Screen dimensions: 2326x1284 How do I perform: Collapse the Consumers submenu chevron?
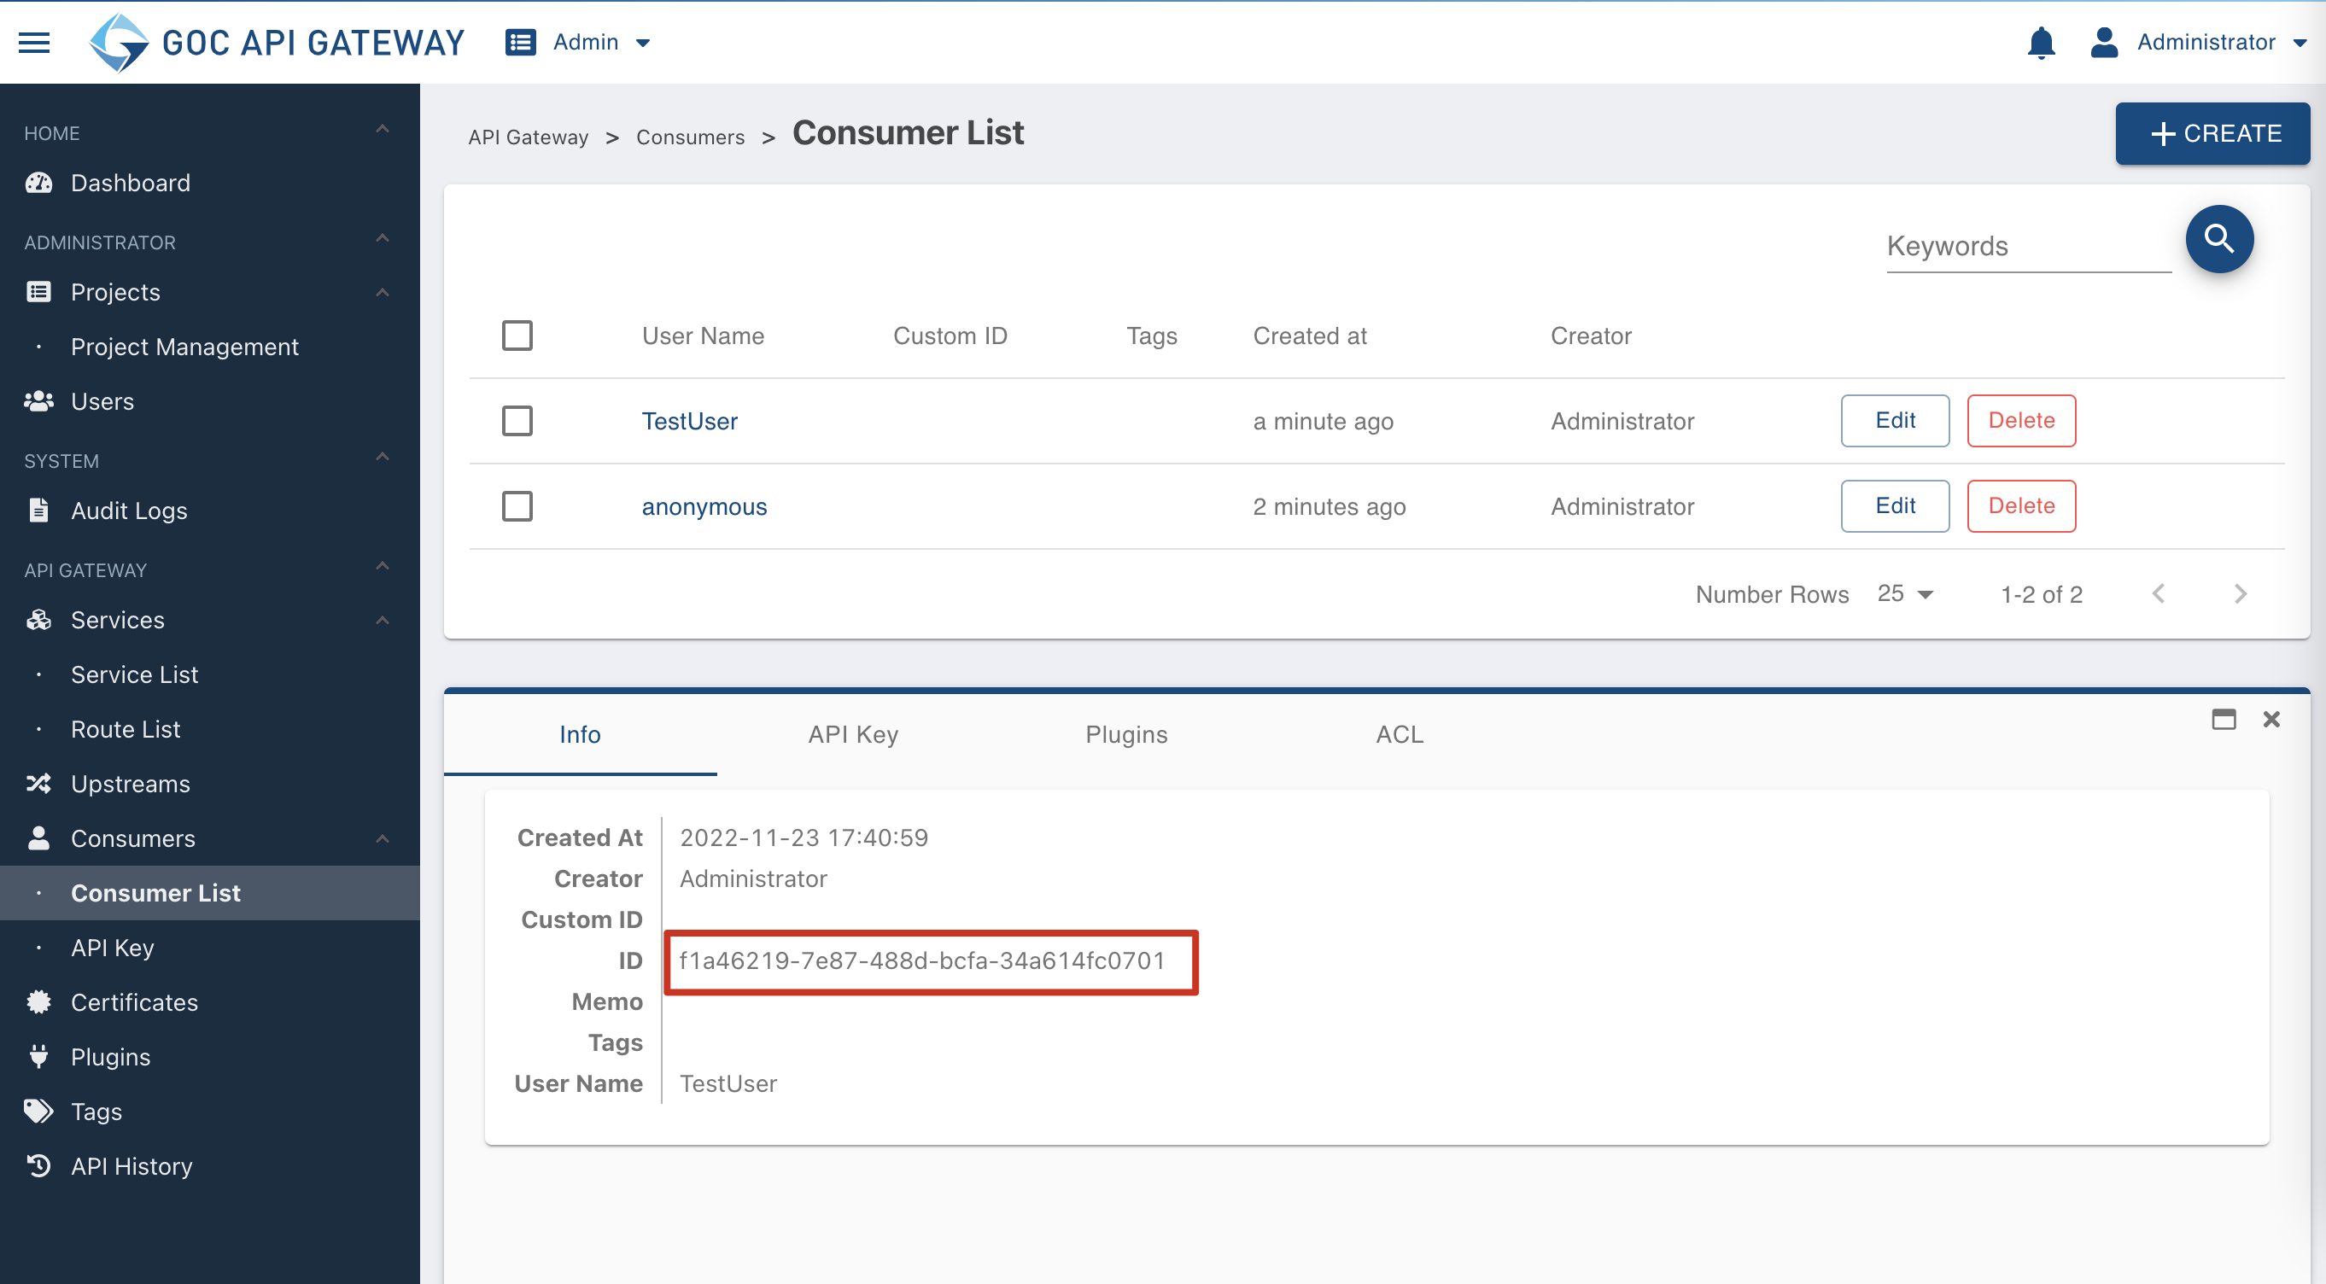click(382, 839)
